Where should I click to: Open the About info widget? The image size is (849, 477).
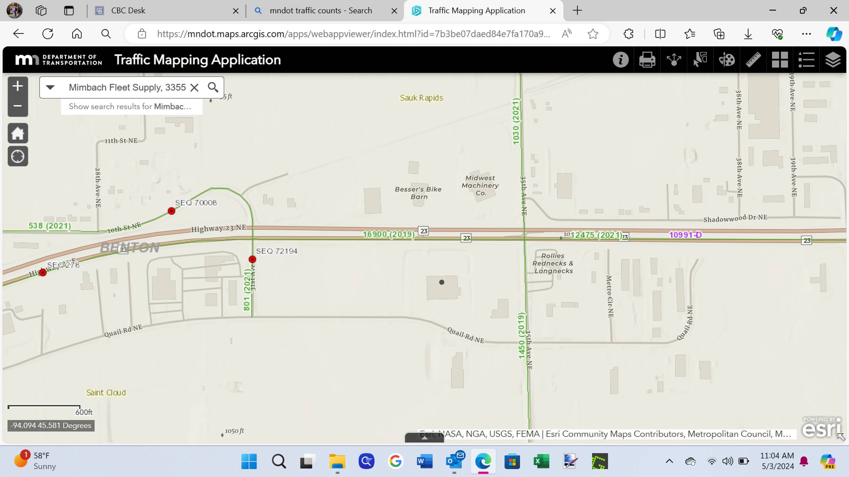click(621, 60)
